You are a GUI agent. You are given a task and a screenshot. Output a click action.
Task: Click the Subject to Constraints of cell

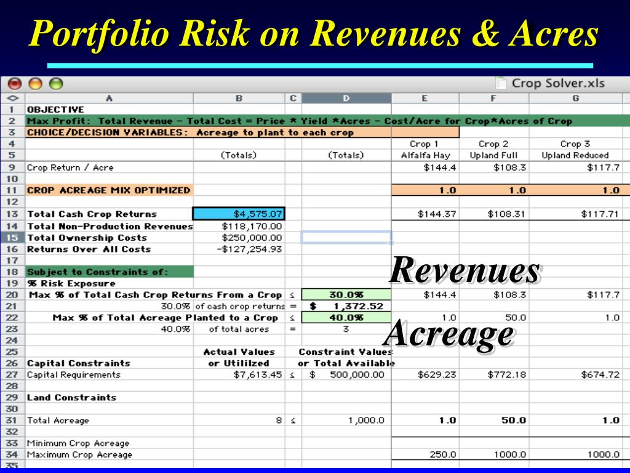(110, 272)
